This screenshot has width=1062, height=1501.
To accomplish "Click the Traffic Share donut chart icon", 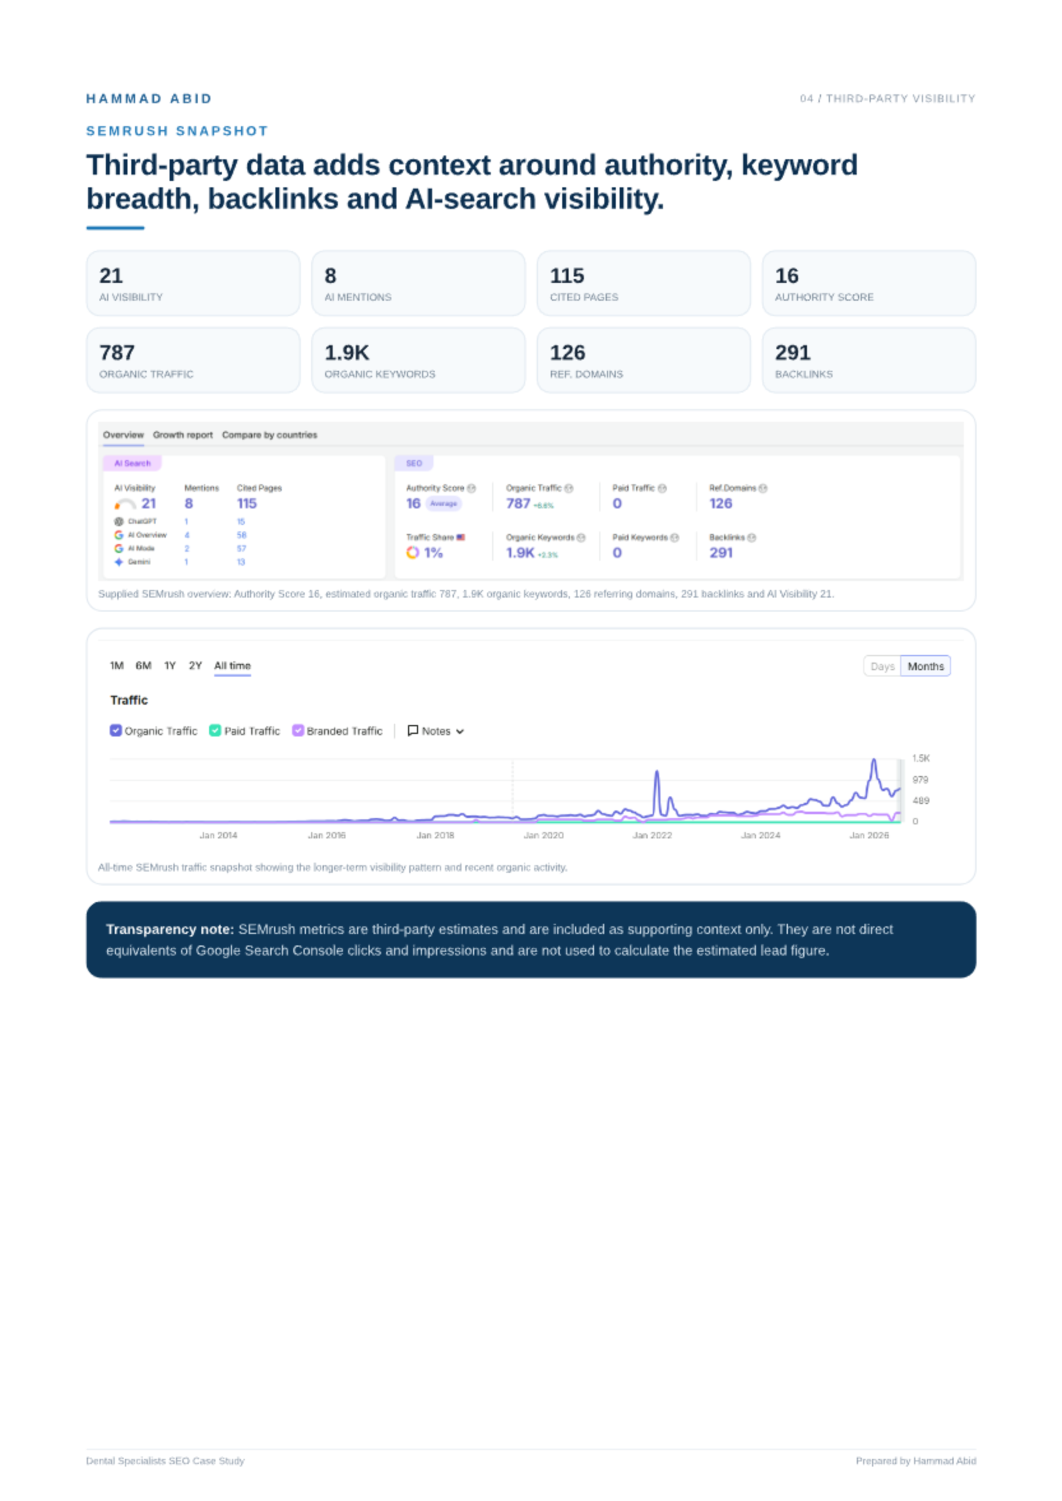I will coord(412,552).
